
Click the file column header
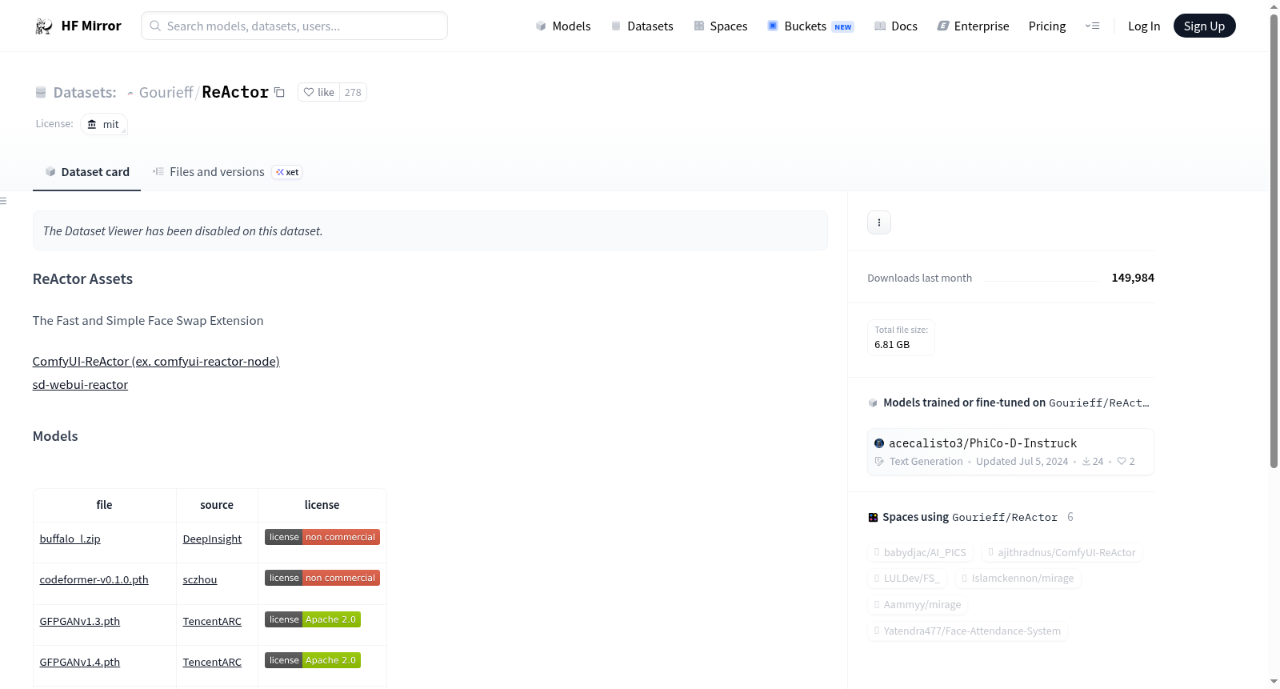tap(105, 505)
